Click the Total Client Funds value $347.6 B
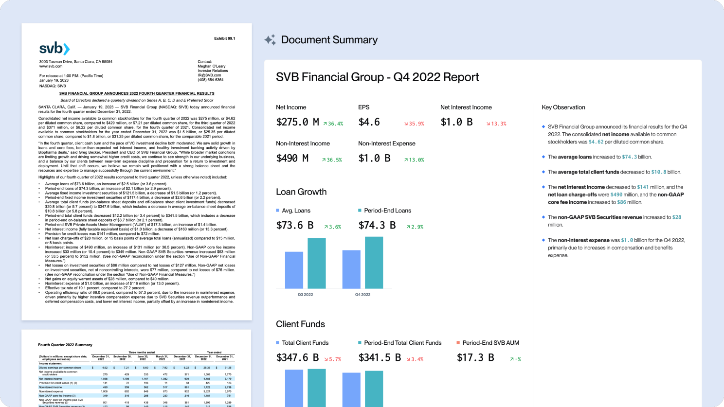 tap(297, 357)
